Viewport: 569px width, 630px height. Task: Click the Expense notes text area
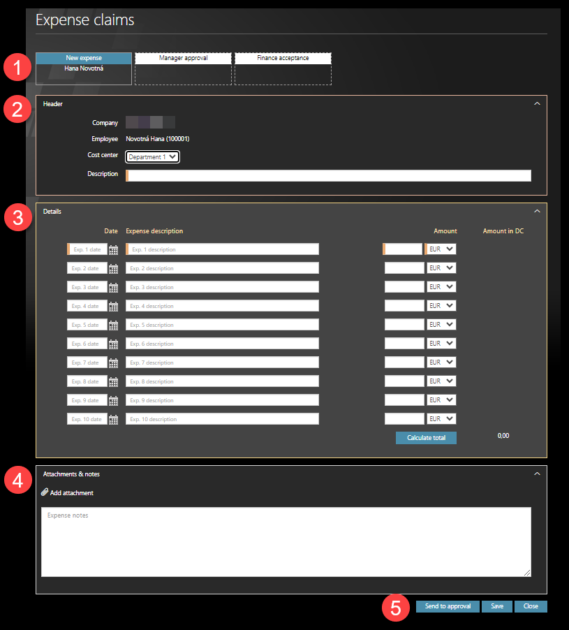pos(286,541)
